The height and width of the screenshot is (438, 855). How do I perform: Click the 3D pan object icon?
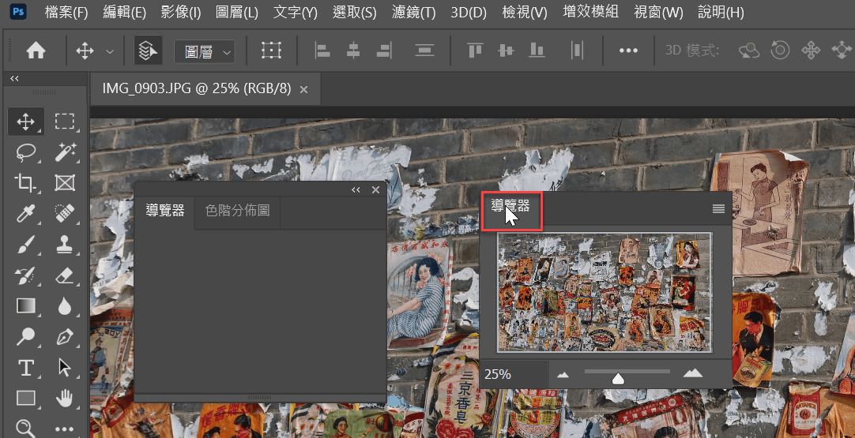pos(811,51)
